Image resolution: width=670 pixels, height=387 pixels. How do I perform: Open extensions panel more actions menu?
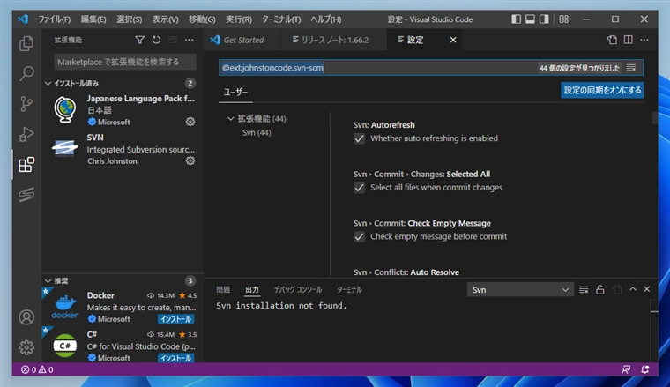189,40
